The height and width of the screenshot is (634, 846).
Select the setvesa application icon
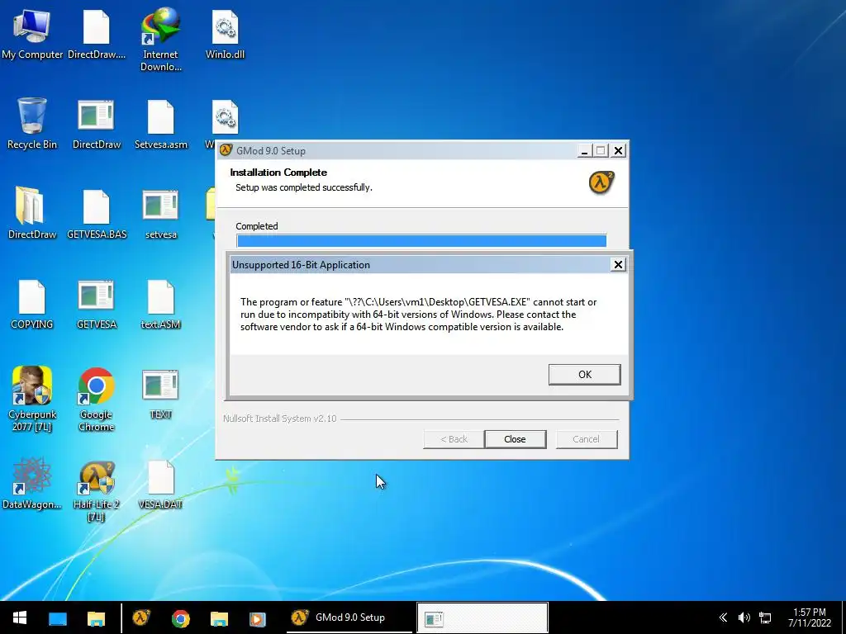coord(161,214)
